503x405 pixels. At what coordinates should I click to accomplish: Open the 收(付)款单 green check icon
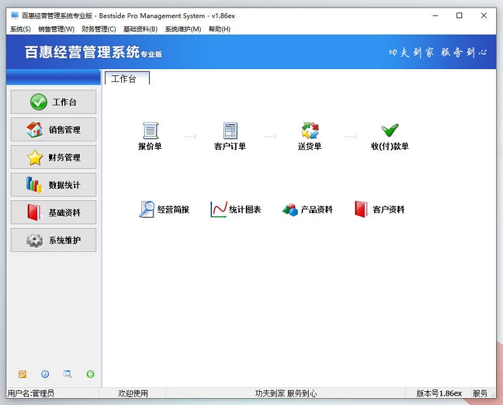[390, 136]
